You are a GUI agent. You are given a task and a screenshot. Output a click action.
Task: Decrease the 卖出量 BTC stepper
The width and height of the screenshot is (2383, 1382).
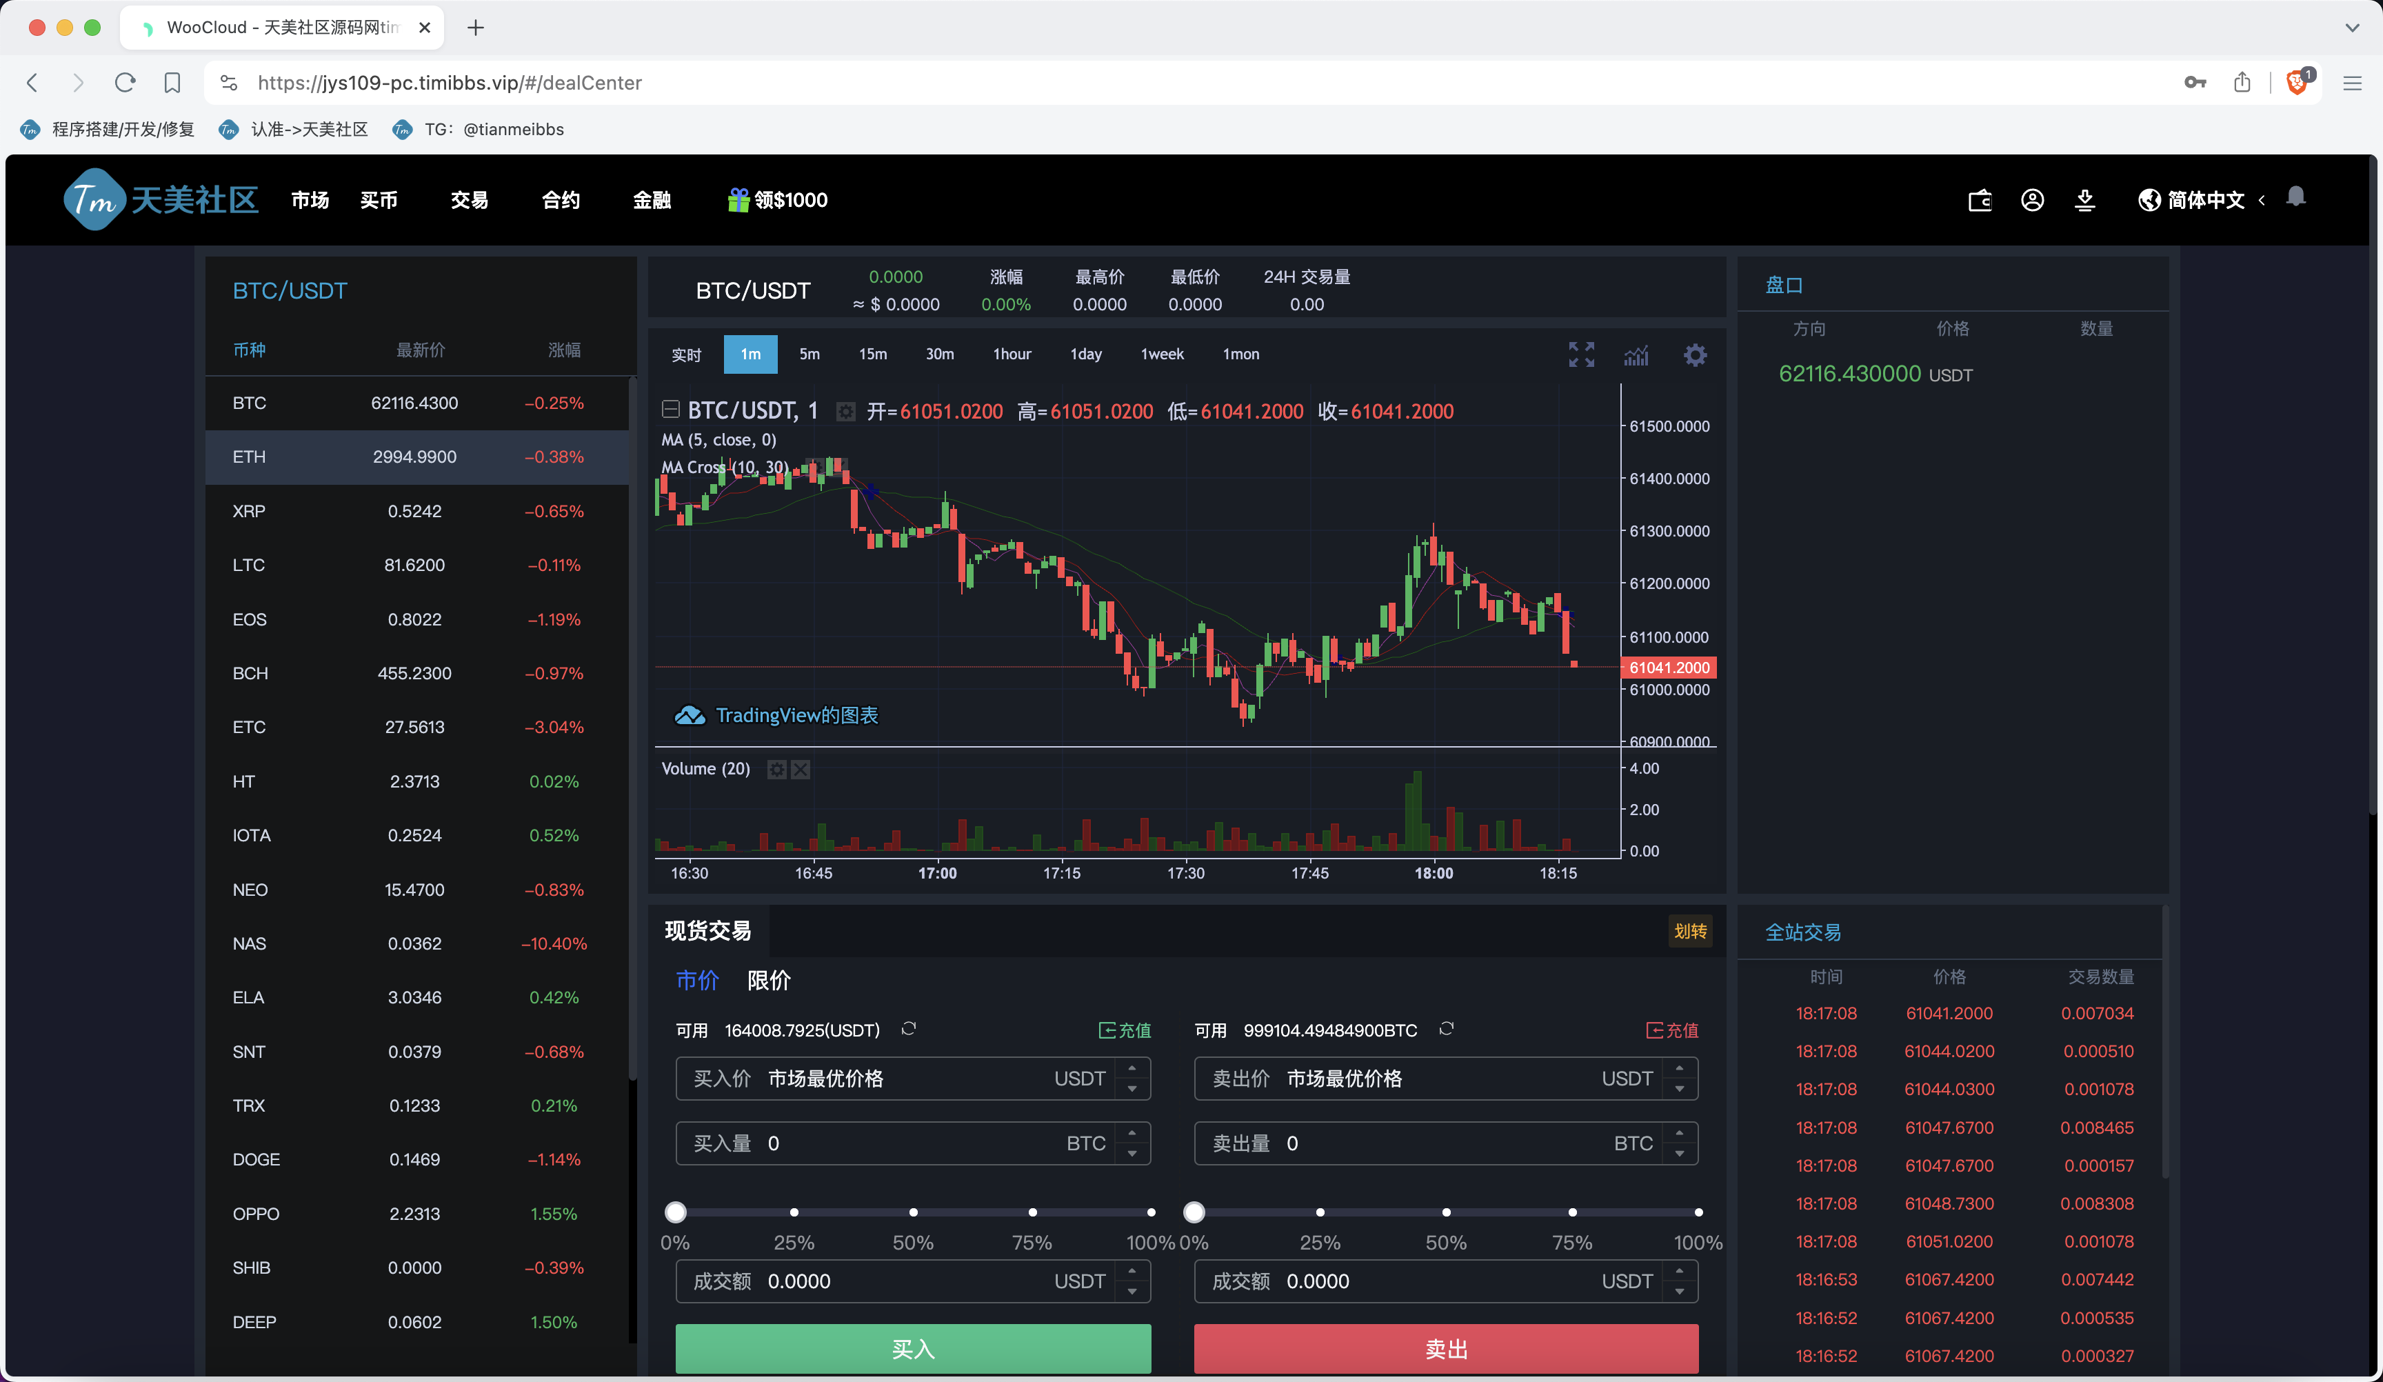pos(1680,1154)
